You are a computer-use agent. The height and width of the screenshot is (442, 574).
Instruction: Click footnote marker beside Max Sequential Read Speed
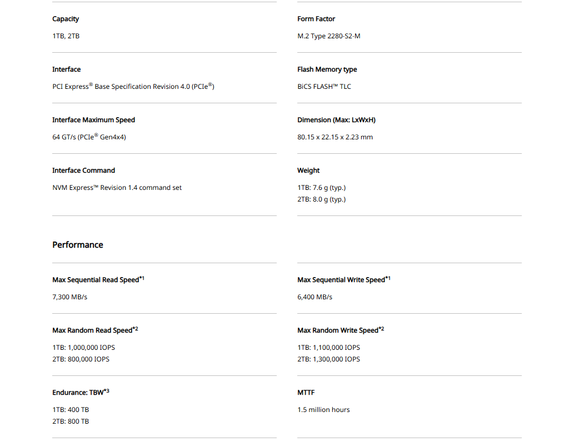142,278
